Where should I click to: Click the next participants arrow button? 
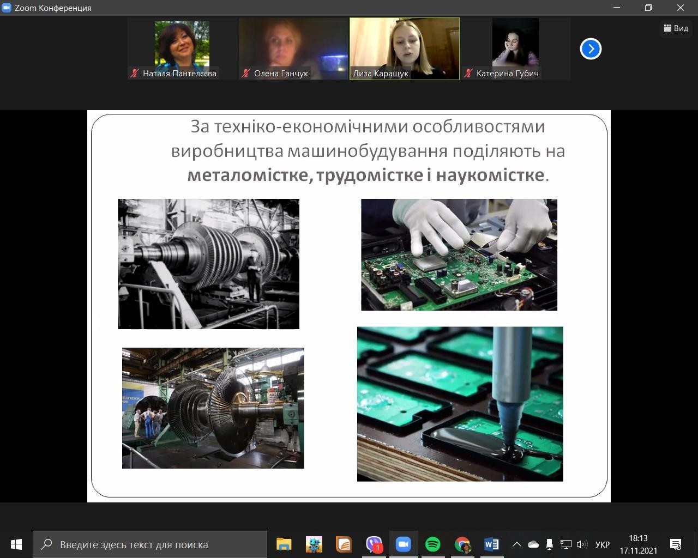(591, 49)
